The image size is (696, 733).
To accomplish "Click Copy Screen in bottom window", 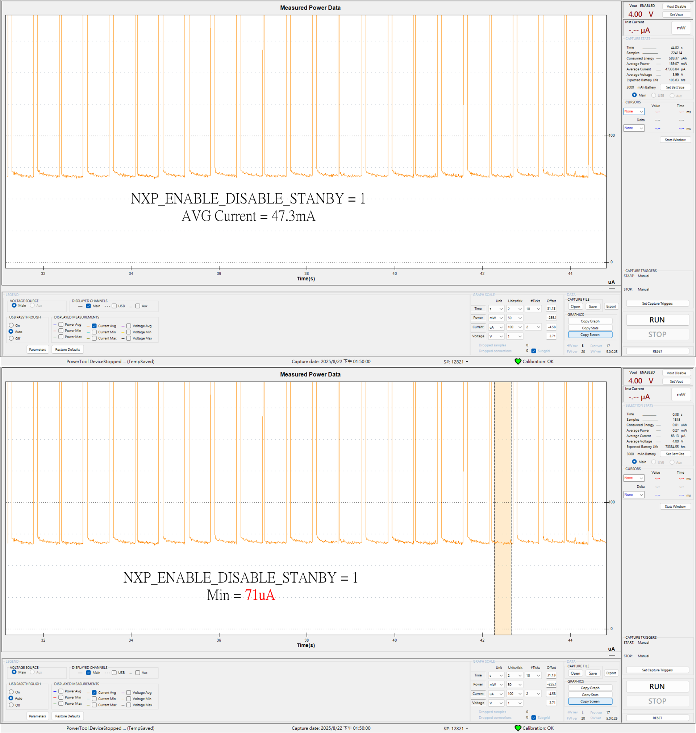I will (x=590, y=701).
